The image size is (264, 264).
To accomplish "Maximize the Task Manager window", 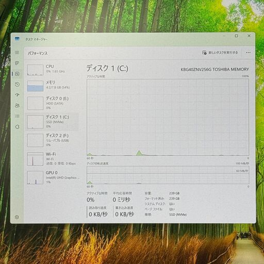I will (237, 36).
